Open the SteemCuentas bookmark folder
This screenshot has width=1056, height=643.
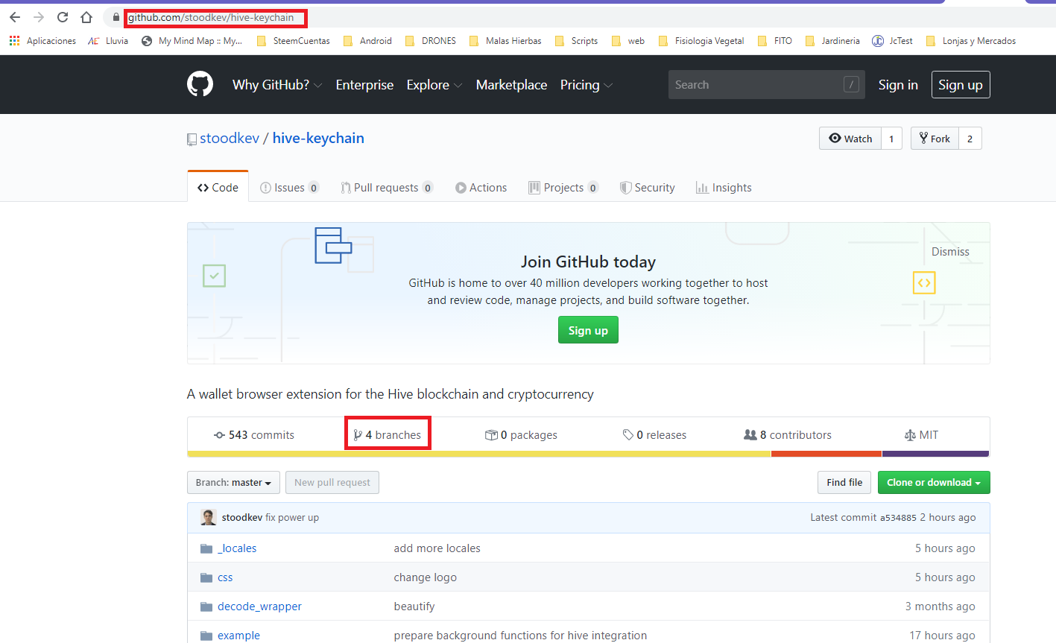pyautogui.click(x=293, y=41)
